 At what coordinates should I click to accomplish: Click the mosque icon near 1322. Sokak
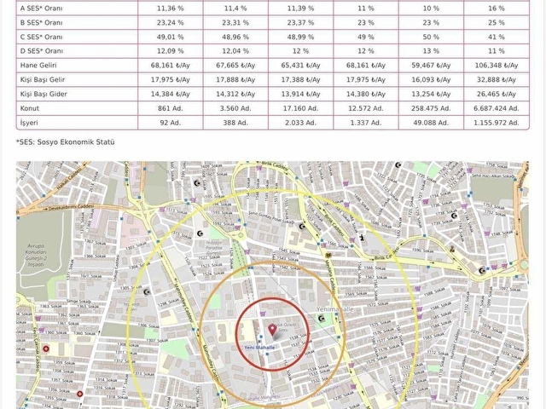[398, 164]
